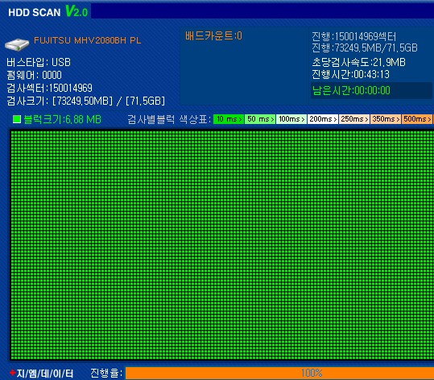Select the 200ms color legend swatch
The image size is (434, 380).
click(x=323, y=119)
